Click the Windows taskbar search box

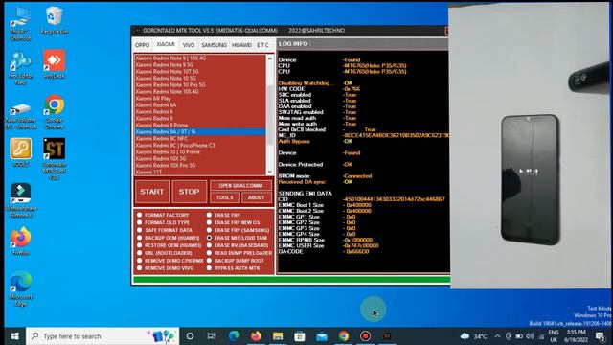[102, 336]
